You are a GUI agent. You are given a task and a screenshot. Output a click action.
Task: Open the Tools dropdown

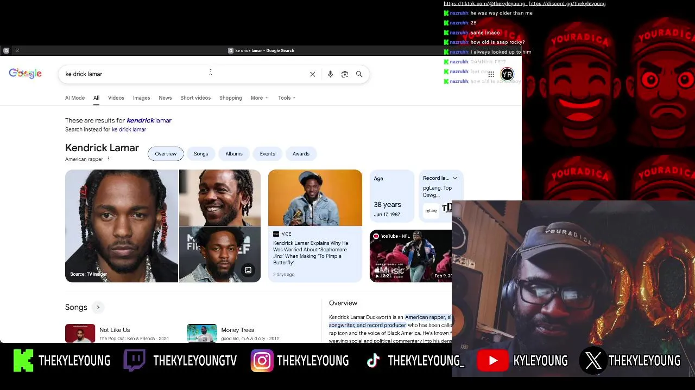click(x=287, y=98)
